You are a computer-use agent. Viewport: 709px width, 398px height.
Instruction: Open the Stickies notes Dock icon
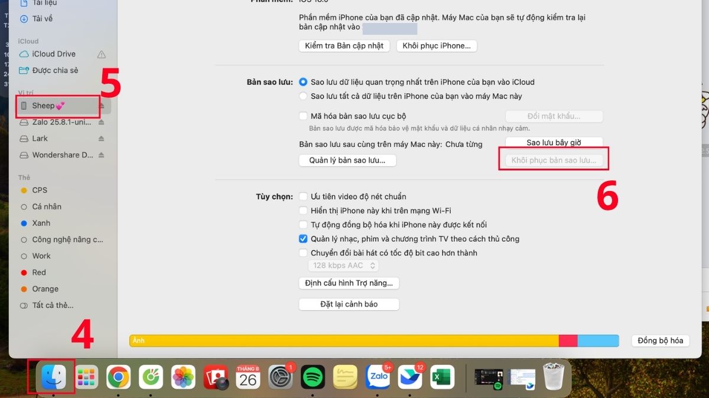(x=345, y=377)
